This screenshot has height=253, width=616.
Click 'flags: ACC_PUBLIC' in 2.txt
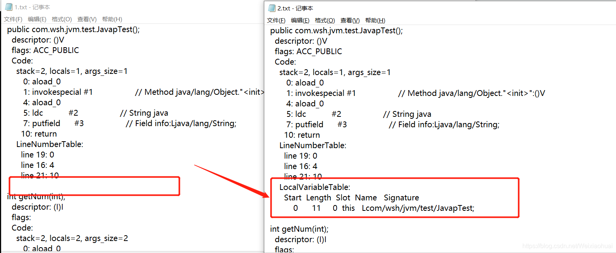coord(308,51)
